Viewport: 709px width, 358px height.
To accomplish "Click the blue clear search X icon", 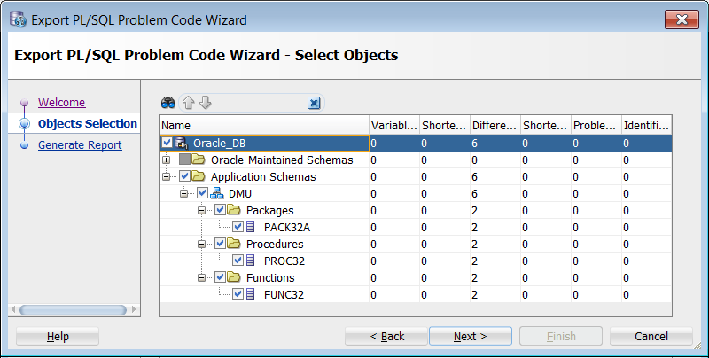I will tap(314, 103).
